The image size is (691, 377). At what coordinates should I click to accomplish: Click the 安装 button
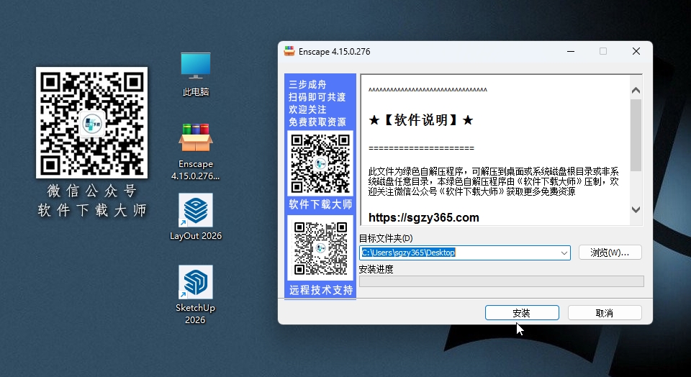(x=522, y=313)
